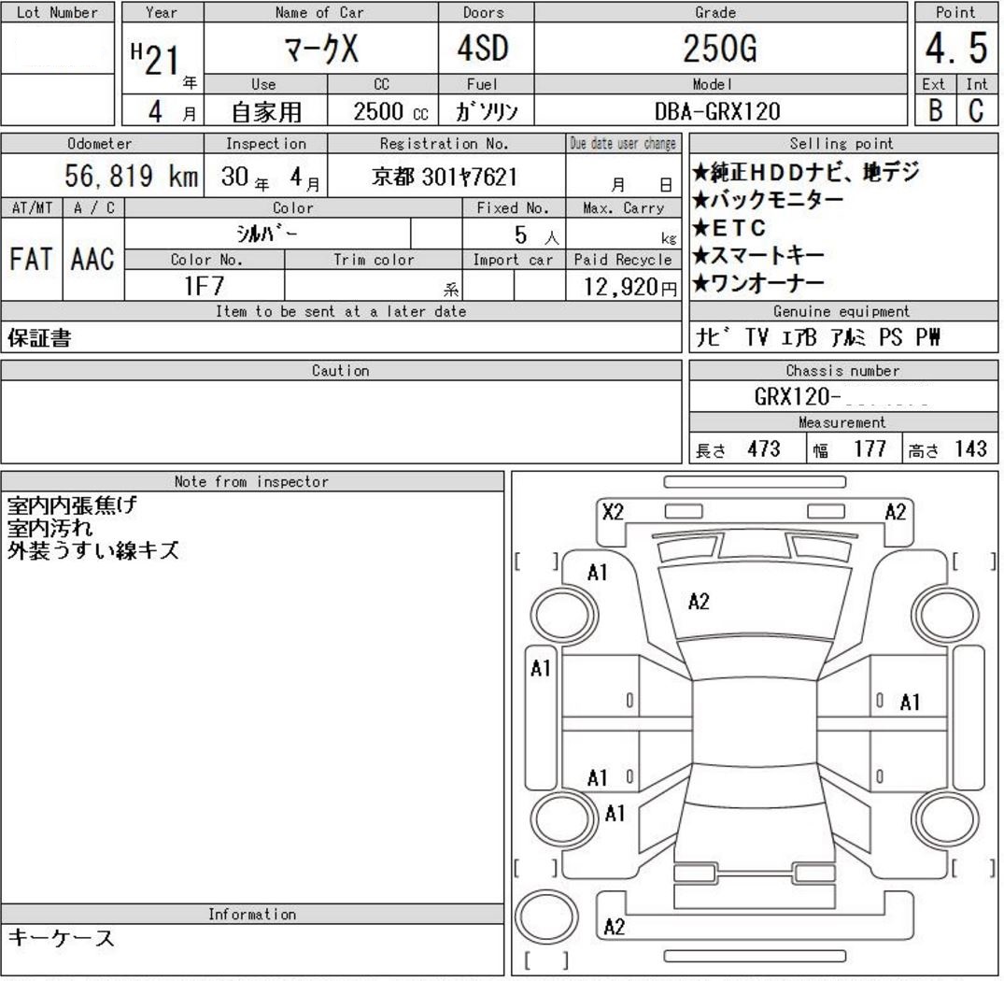Select the width measurement "177"
1004x981 pixels.
click(x=870, y=448)
